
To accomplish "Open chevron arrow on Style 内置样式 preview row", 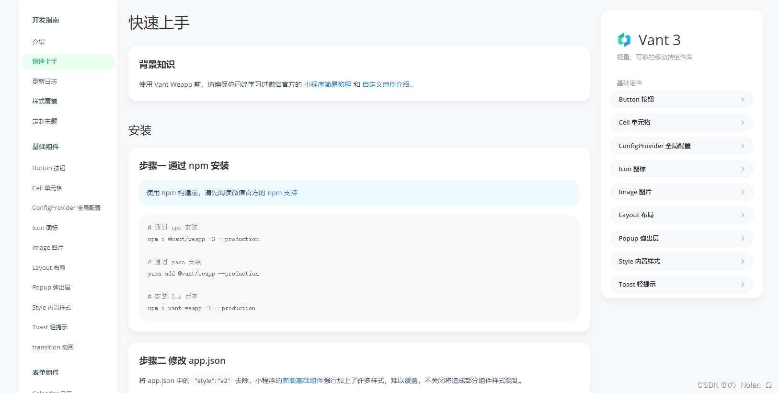I will tap(743, 262).
